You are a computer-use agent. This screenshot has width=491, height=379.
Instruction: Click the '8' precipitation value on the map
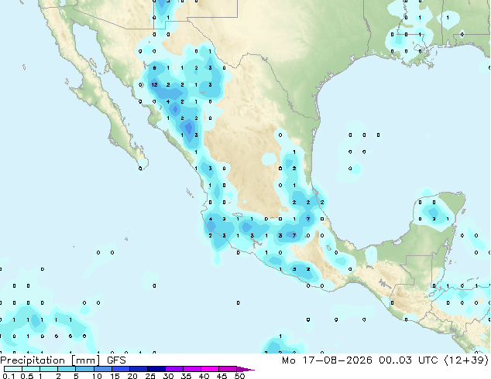(x=154, y=68)
